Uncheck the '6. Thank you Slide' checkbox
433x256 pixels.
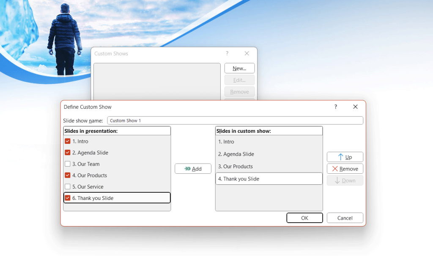pyautogui.click(x=67, y=197)
